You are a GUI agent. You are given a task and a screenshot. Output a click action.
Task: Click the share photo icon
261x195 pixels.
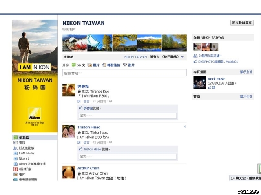(90, 65)
